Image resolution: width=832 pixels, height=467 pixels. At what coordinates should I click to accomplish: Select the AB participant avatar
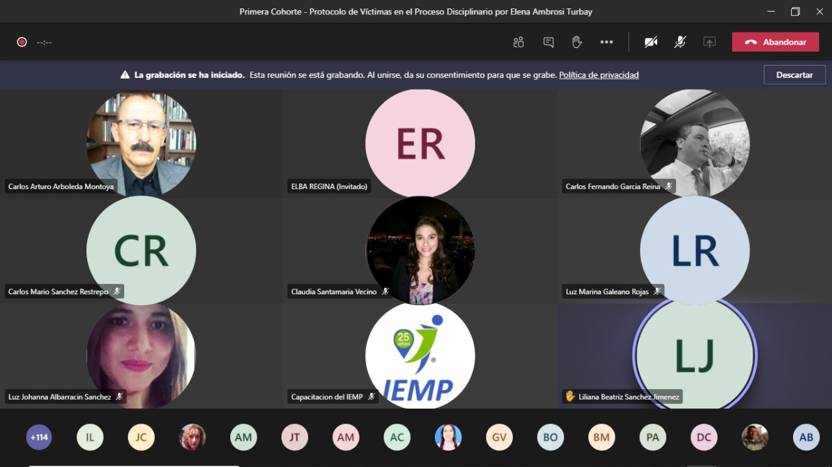click(806, 437)
